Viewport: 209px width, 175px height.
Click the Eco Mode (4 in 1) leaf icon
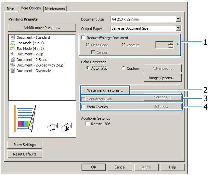click(13, 49)
